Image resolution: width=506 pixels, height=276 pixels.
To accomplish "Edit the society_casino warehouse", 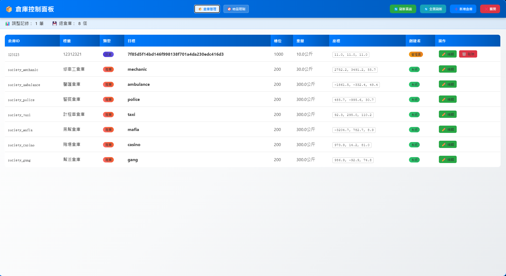I will pos(448,144).
